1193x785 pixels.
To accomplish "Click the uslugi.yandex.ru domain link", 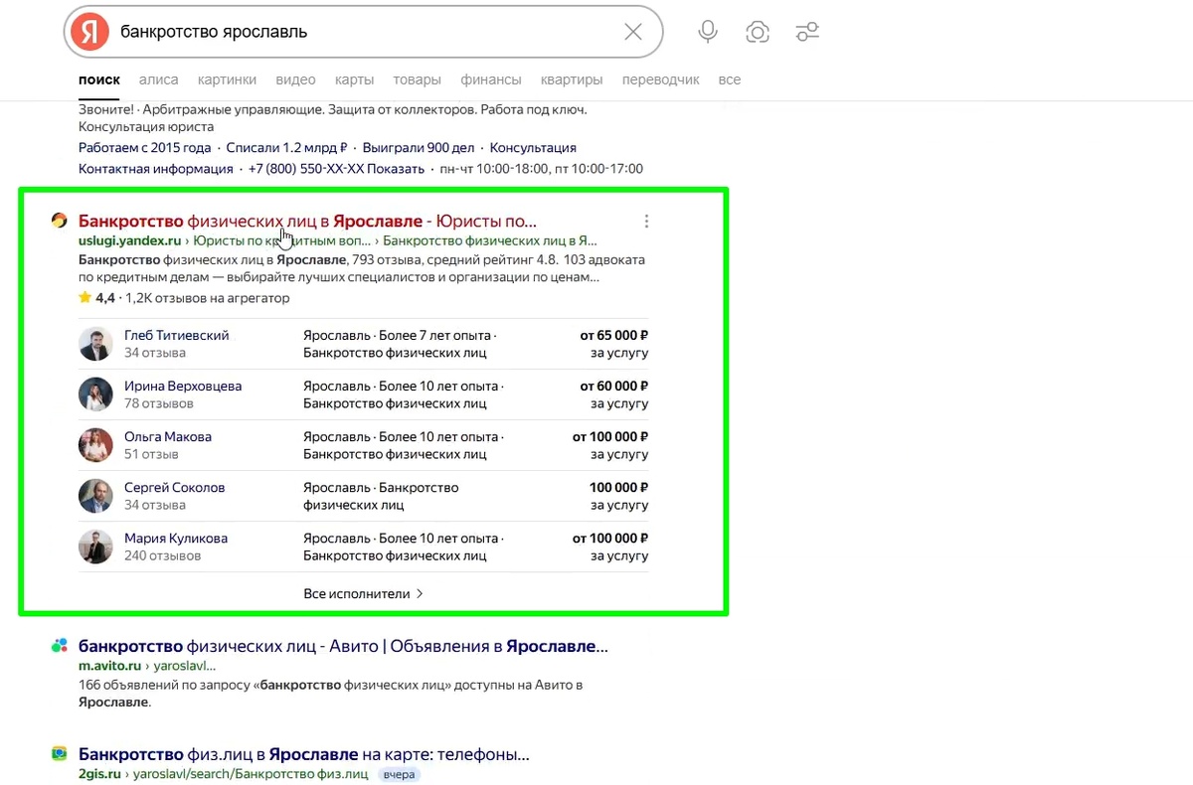I will point(129,240).
